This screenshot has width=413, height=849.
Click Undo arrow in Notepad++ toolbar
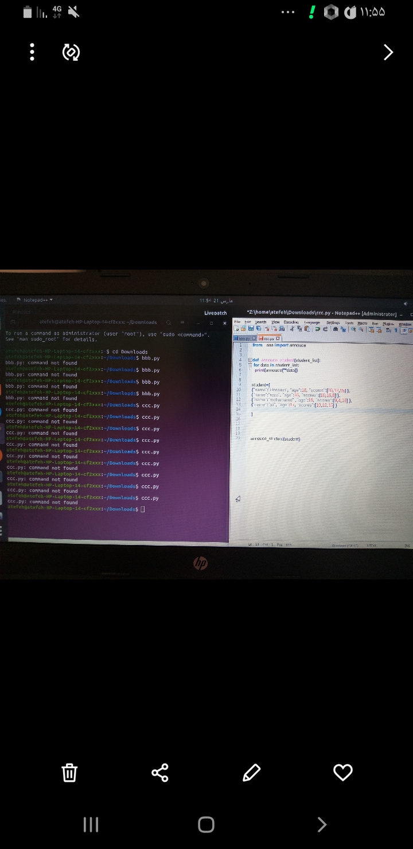[317, 329]
